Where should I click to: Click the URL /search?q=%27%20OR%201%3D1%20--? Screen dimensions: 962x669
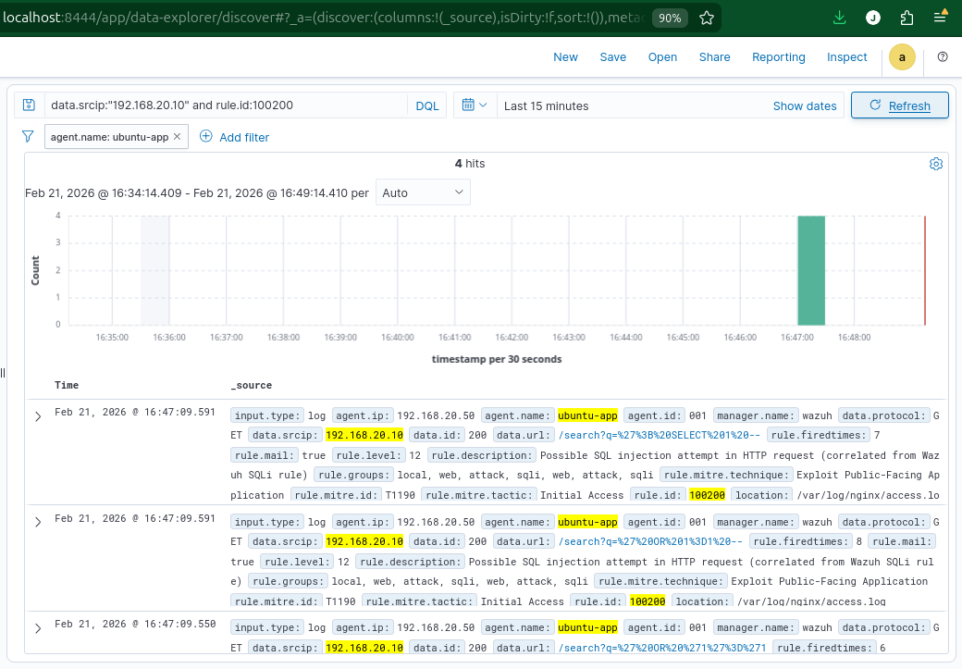(x=650, y=541)
